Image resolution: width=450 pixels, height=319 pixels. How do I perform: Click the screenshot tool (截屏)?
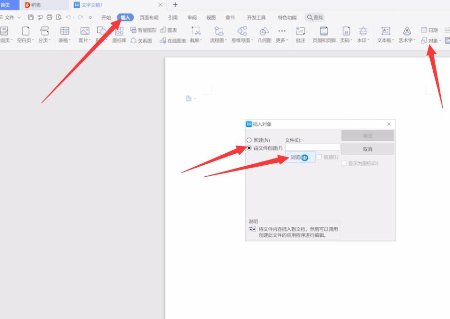point(196,35)
